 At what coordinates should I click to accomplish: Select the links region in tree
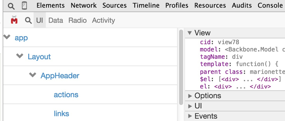tap(61, 113)
